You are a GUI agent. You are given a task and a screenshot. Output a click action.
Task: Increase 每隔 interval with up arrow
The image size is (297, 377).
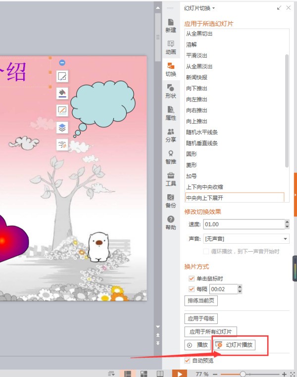[240, 287]
